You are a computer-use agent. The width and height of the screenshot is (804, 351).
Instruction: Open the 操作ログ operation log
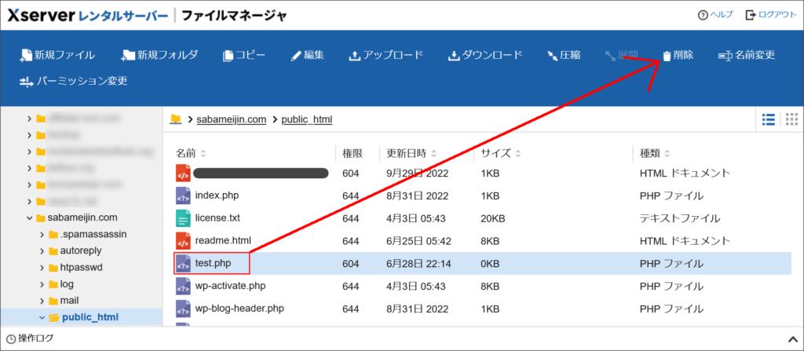click(x=30, y=338)
